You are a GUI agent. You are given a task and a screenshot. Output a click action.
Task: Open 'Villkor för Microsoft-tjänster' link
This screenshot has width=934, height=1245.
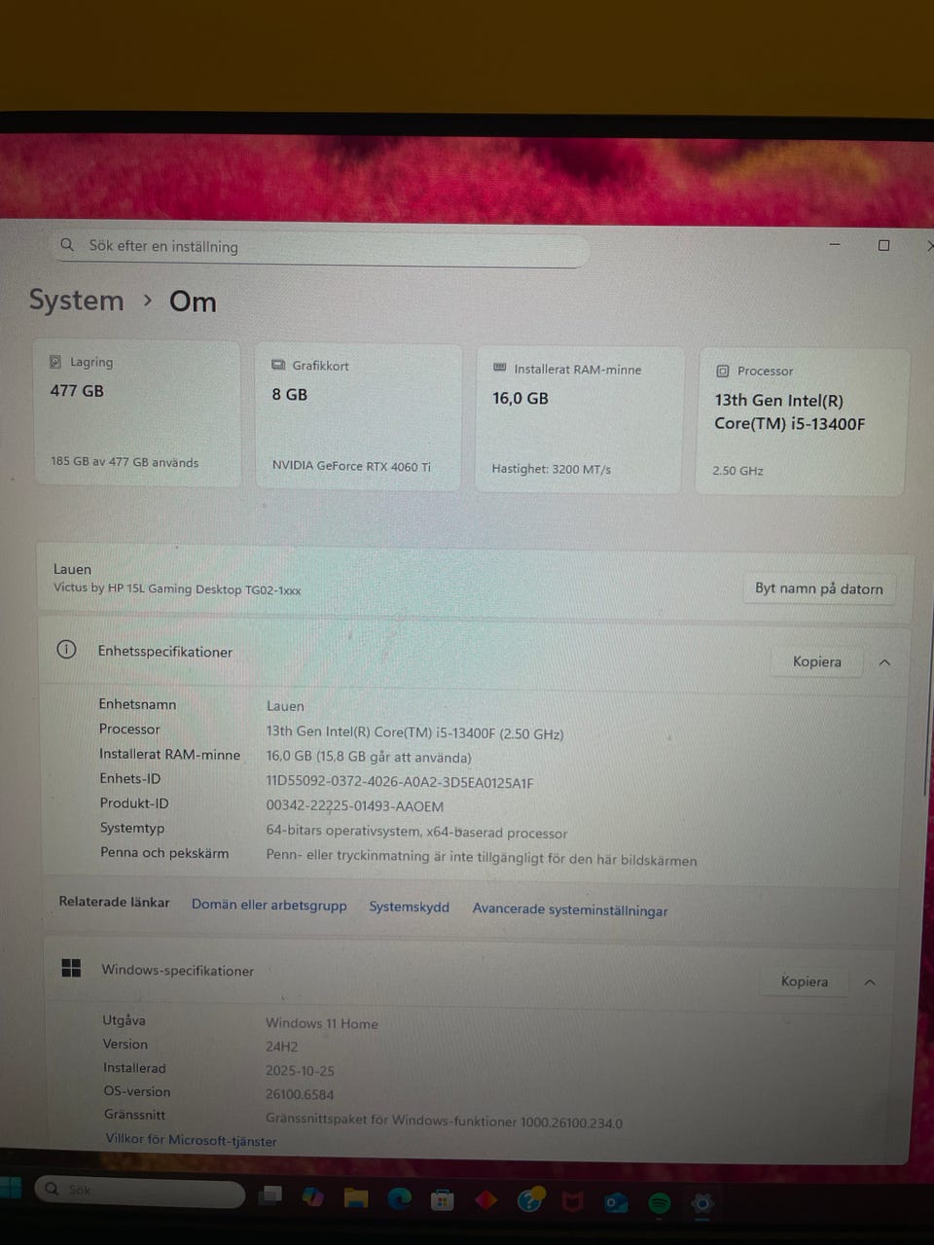click(x=192, y=1140)
